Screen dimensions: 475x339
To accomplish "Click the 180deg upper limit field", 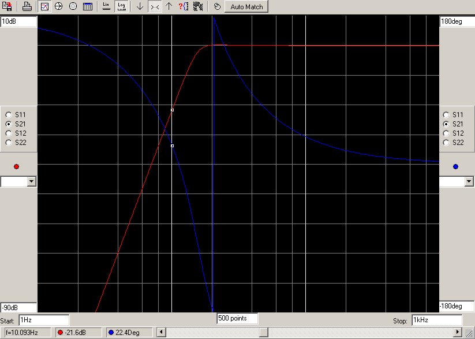I will tap(457, 21).
